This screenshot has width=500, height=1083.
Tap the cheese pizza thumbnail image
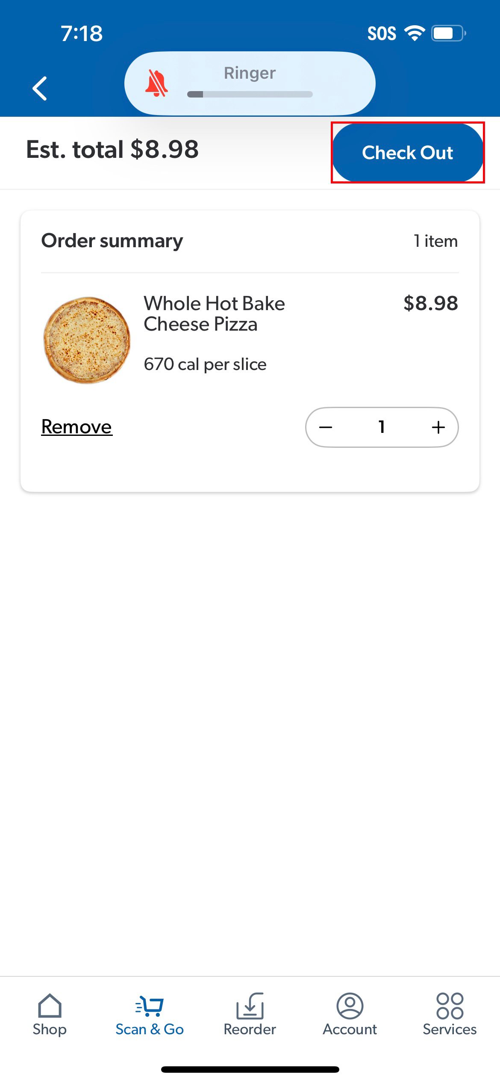pos(87,340)
